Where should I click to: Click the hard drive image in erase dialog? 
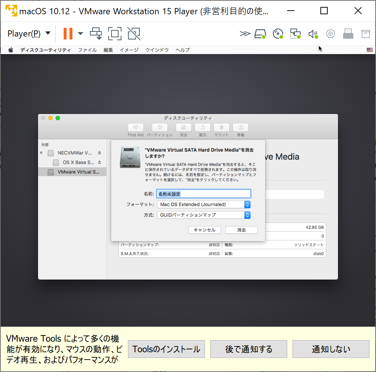(130, 157)
